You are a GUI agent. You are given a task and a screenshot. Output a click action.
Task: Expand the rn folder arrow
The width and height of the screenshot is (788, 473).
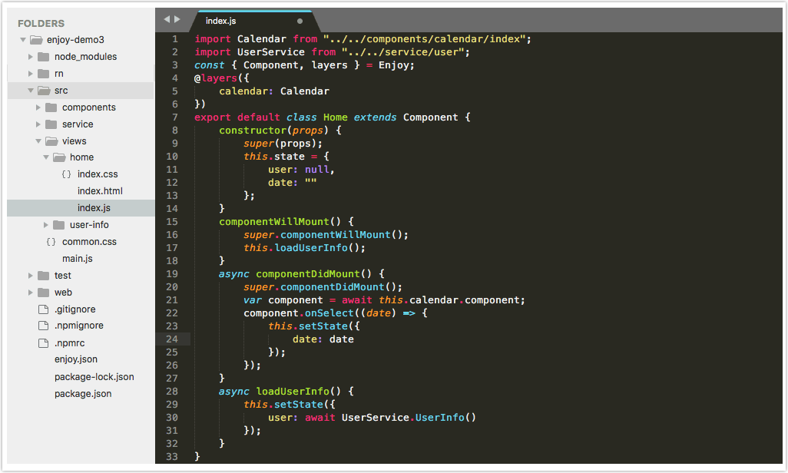[31, 74]
